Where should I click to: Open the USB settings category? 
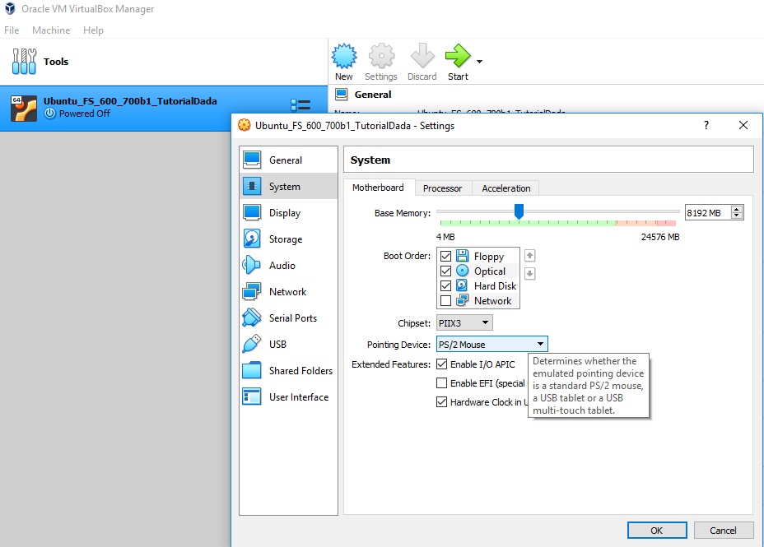tap(277, 345)
